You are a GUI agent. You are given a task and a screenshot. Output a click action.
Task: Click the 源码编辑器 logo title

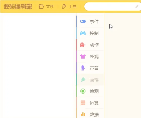point(18,7)
